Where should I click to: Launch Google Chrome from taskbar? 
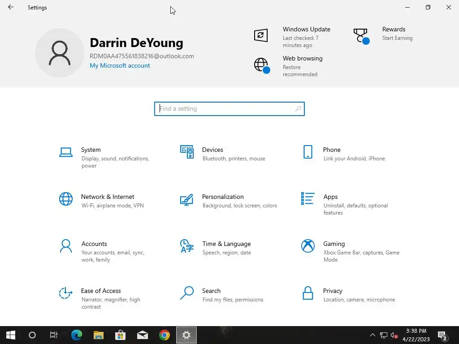click(x=164, y=335)
